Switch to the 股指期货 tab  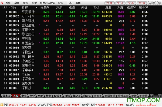click(110, 96)
